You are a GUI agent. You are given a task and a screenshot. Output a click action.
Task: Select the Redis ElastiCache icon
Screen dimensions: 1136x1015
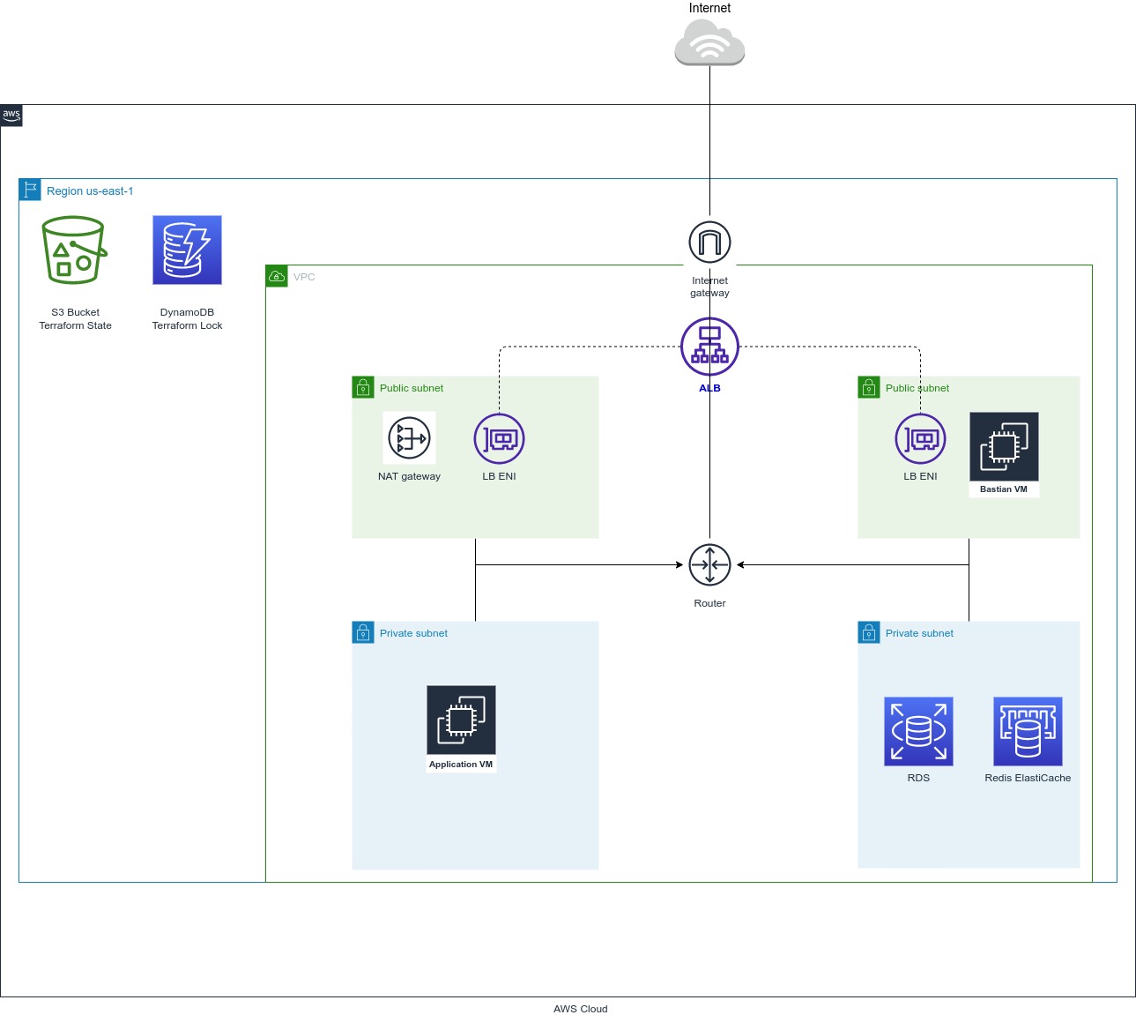(x=1028, y=731)
